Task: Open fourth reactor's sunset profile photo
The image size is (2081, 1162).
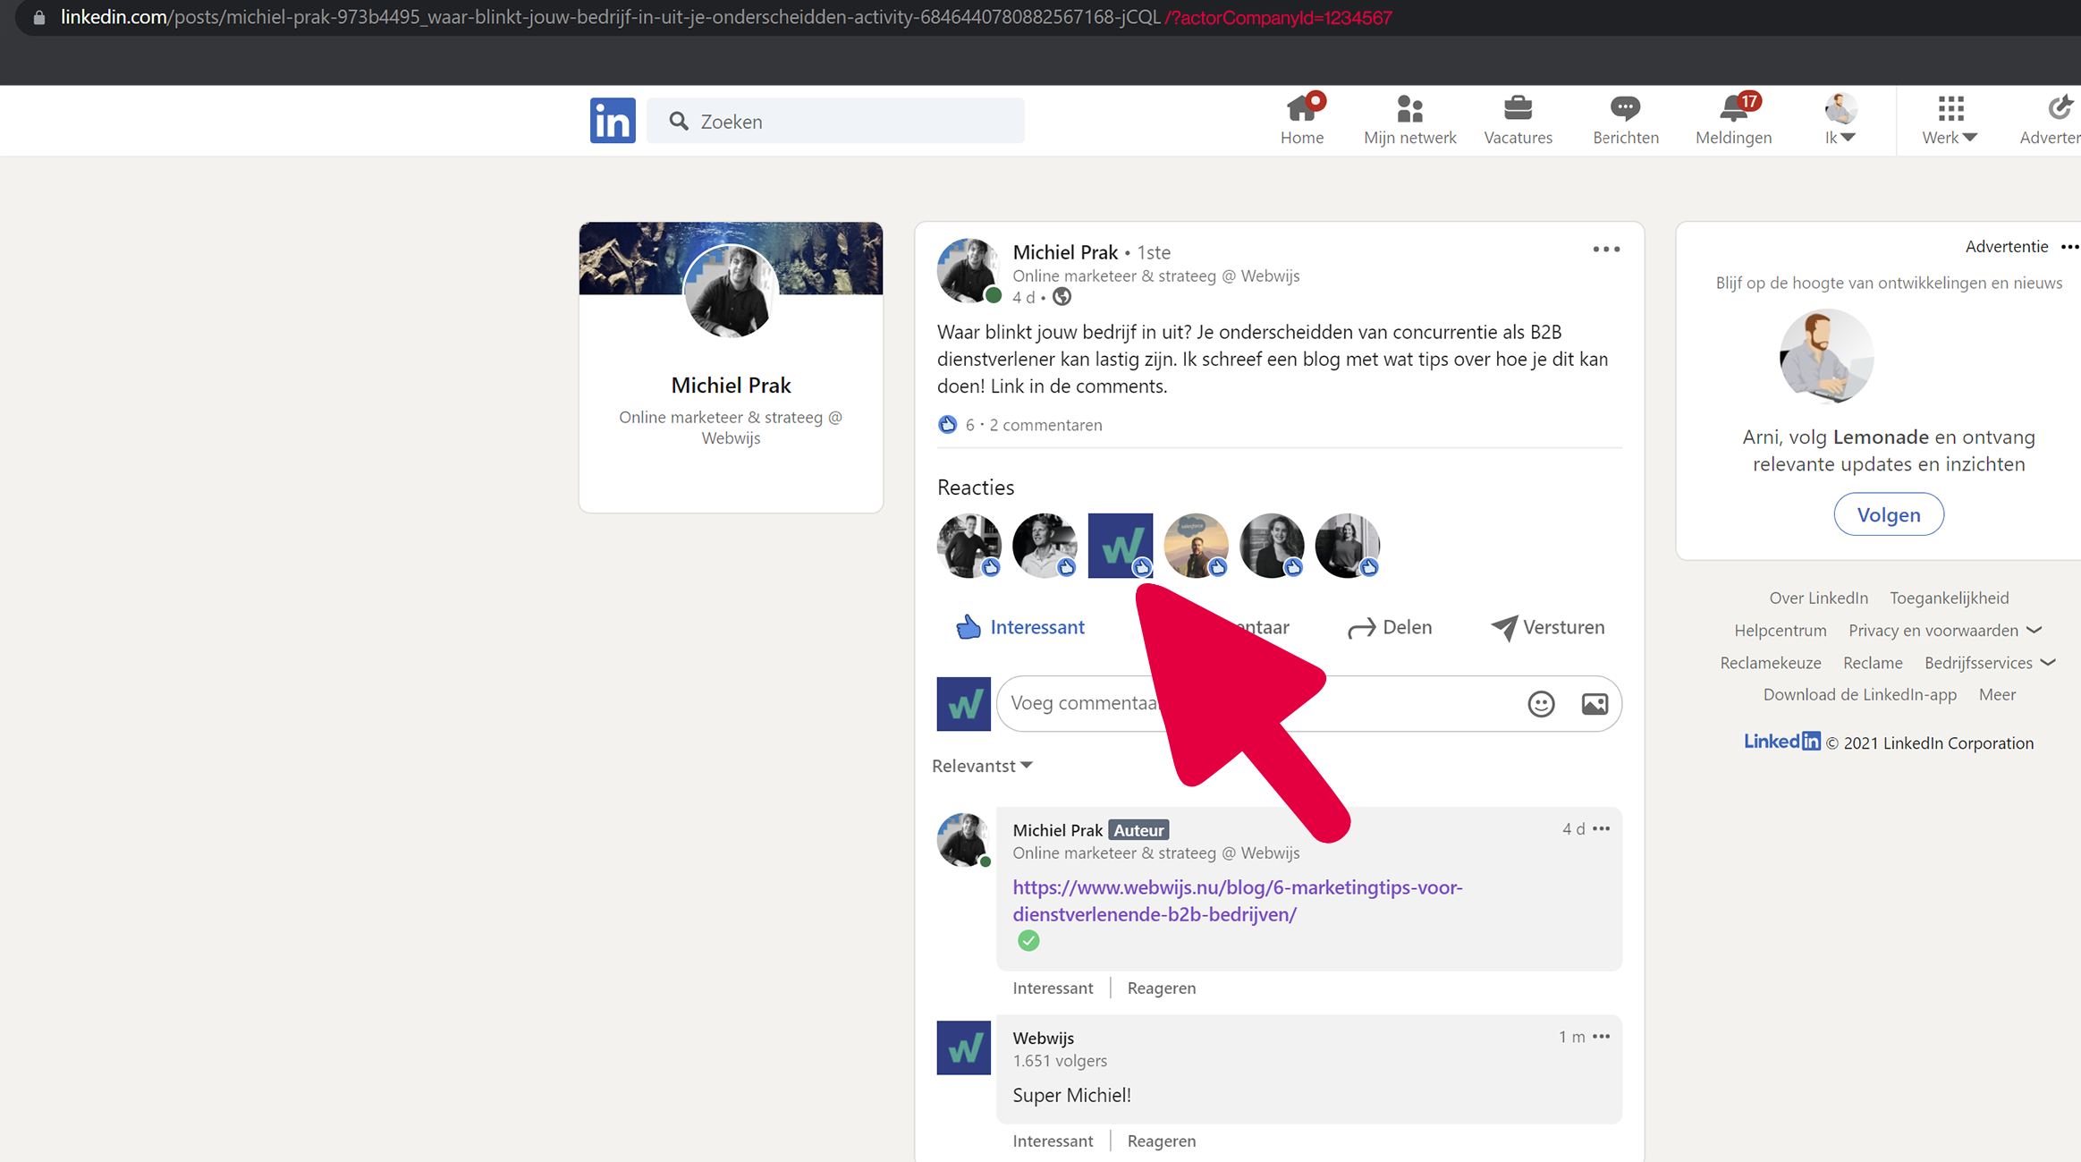Action: (1196, 546)
